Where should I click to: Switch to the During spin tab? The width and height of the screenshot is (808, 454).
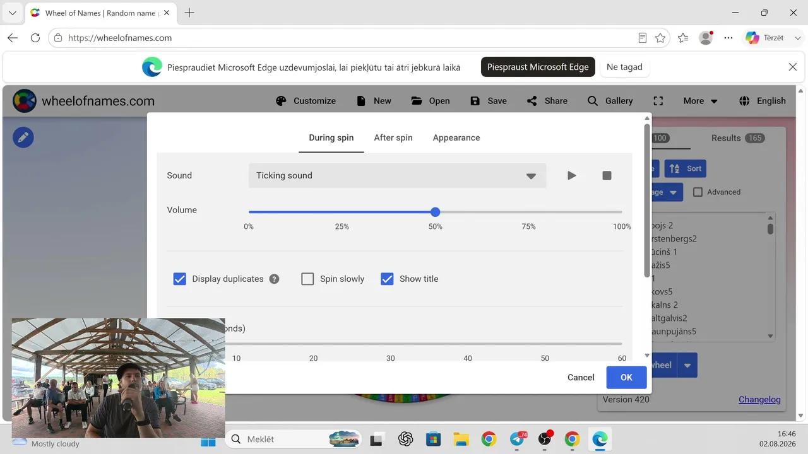[331, 137]
